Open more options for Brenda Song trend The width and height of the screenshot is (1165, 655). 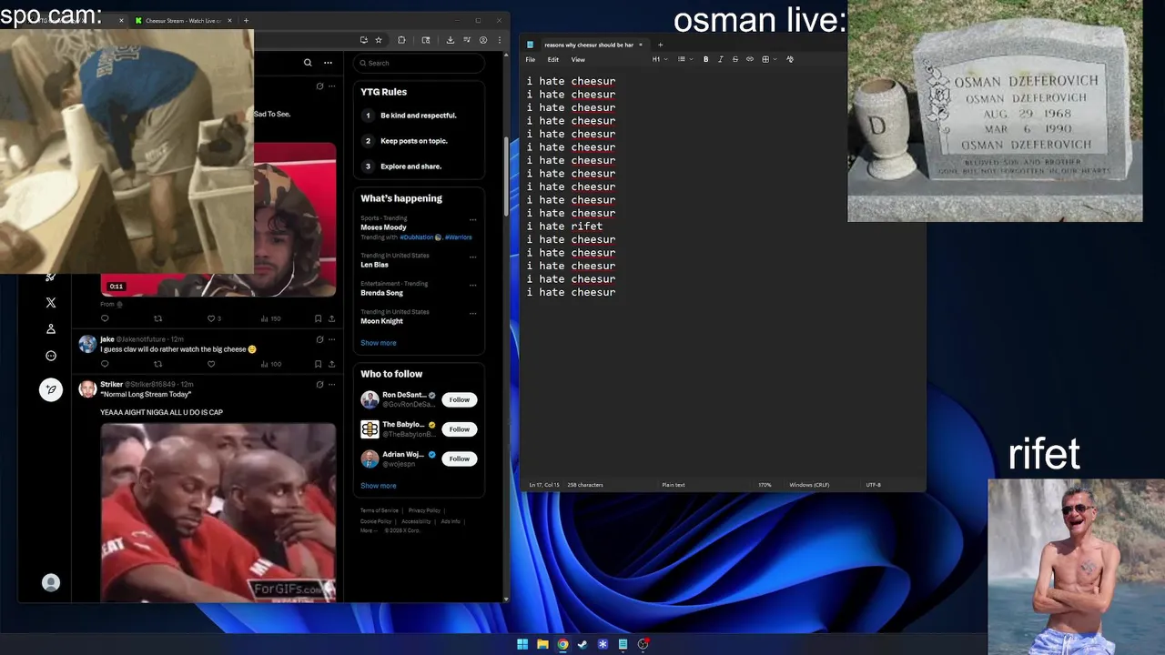pos(472,285)
